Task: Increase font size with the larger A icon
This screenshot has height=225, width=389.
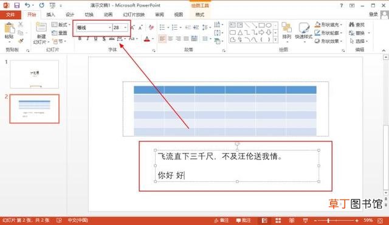Action: (x=133, y=27)
